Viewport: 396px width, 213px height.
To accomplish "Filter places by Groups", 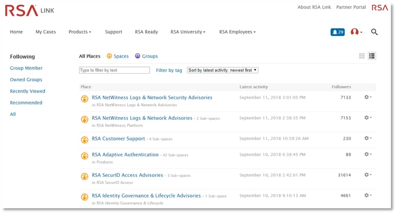I will [146, 56].
